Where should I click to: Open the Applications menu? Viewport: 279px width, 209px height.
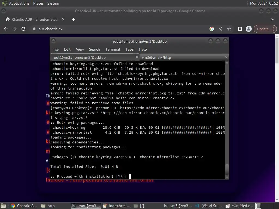coord(19,3)
